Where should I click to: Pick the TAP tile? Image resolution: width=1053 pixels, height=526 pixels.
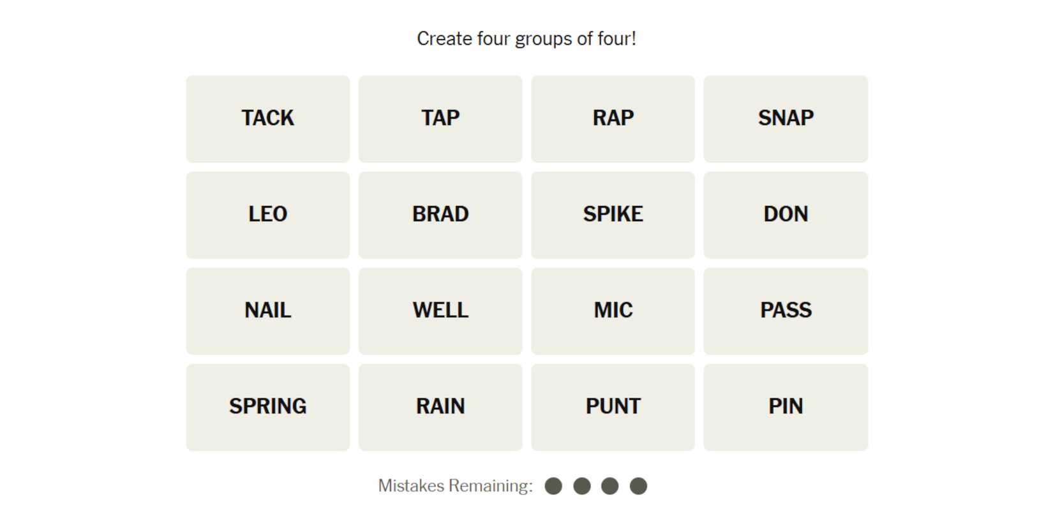point(440,119)
